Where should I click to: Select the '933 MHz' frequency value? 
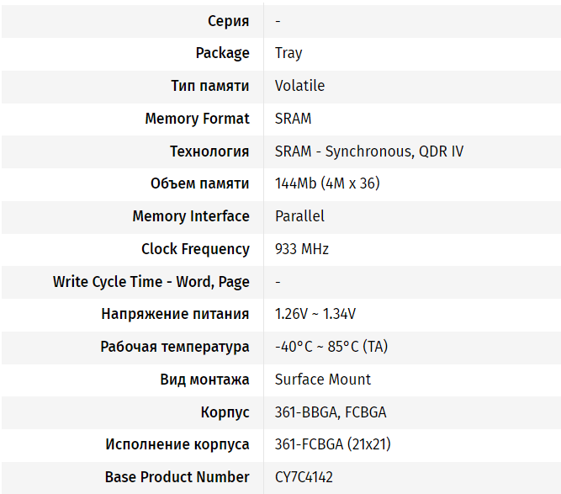[302, 249]
